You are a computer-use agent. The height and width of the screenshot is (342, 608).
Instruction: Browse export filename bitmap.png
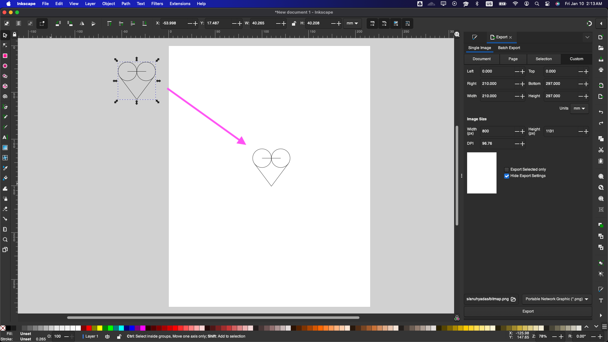coord(513,299)
